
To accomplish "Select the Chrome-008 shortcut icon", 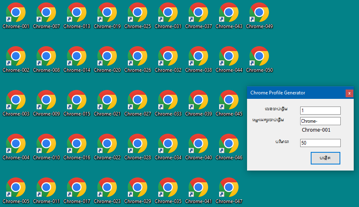I will point(46,59).
